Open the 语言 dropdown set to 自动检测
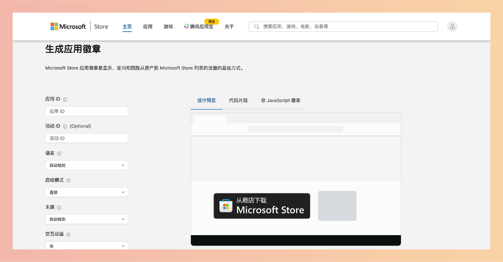Image resolution: width=503 pixels, height=262 pixels. coord(86,165)
